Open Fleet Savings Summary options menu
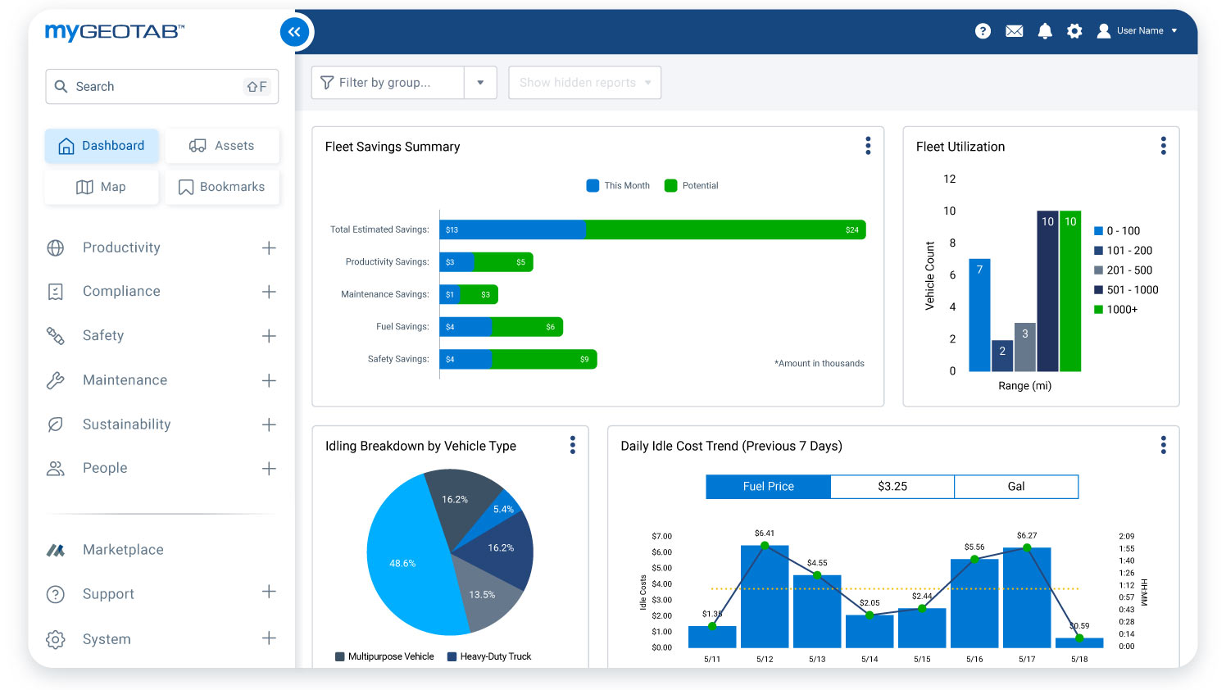Screen dimensions: 1226x690 pos(868,146)
